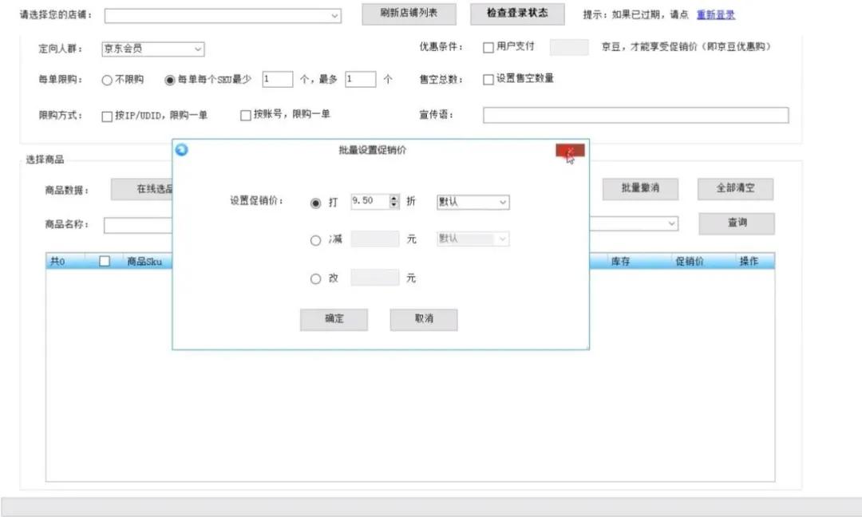Click the 宣传语 text field
The height and width of the screenshot is (517, 862).
pos(636,116)
